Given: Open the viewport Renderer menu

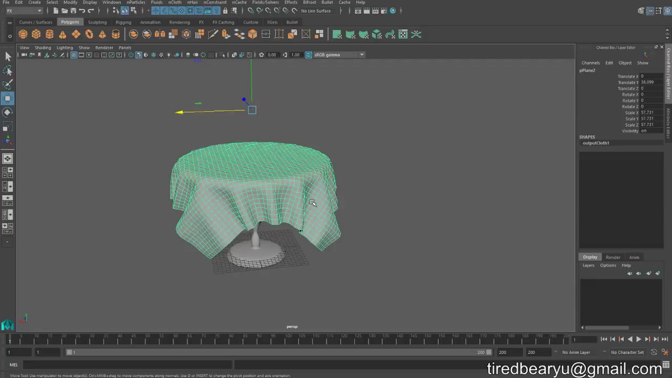Looking at the screenshot, I should point(104,47).
